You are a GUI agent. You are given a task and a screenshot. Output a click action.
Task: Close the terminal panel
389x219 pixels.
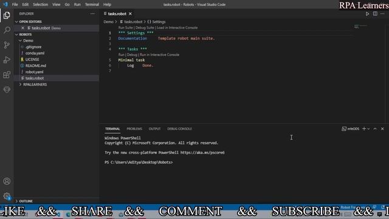[x=382, y=128]
